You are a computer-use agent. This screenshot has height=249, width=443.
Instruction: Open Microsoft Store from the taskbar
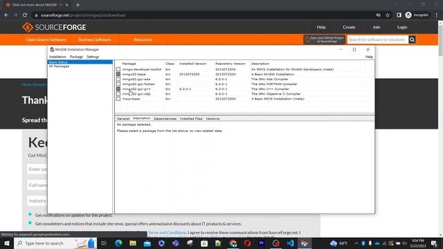pos(204,243)
